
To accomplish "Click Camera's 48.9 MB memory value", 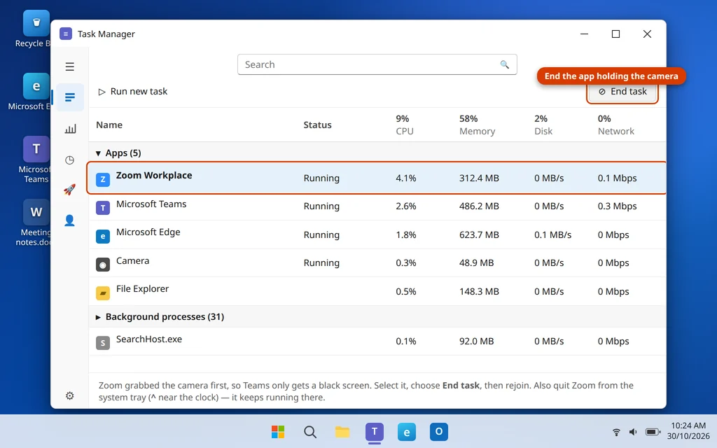I will point(476,263).
